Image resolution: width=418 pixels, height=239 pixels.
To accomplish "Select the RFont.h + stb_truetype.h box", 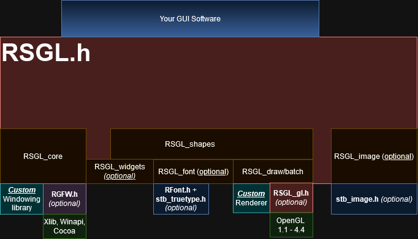I will click(x=181, y=199).
